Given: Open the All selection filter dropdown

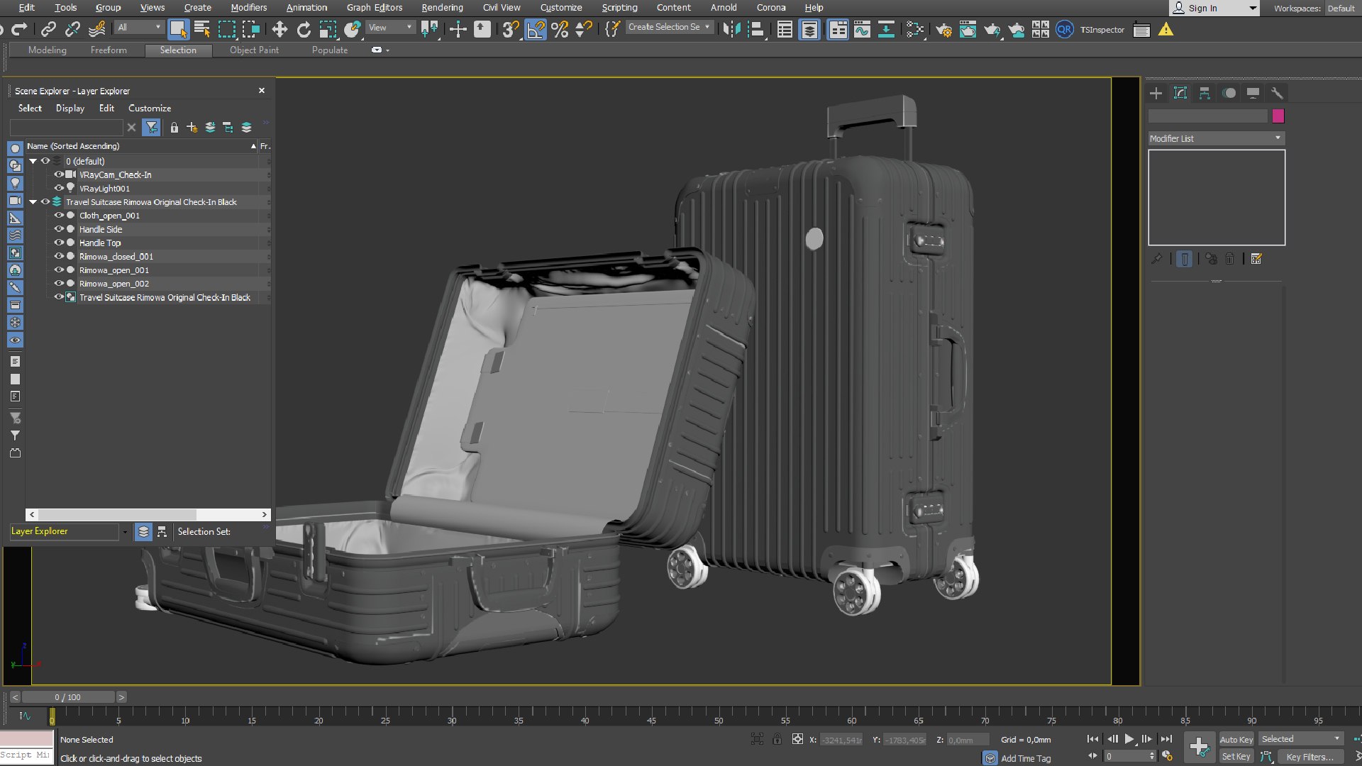Looking at the screenshot, I should (140, 28).
